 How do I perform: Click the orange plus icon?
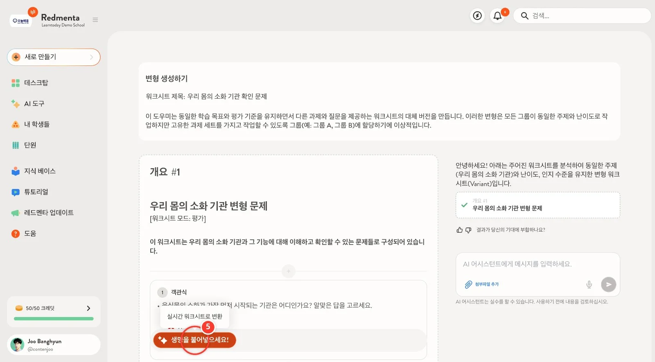(16, 57)
